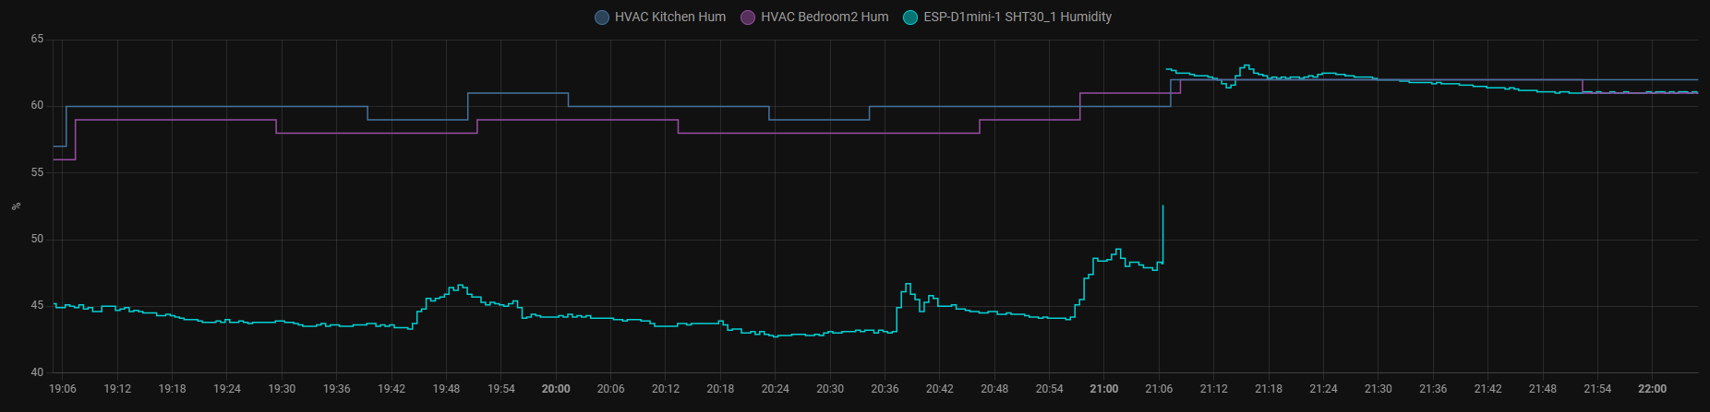The height and width of the screenshot is (412, 1710).
Task: Click the 21:30 time axis label
Action: click(x=1379, y=389)
